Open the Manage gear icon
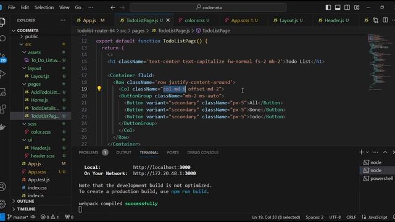 click(x=2, y=203)
